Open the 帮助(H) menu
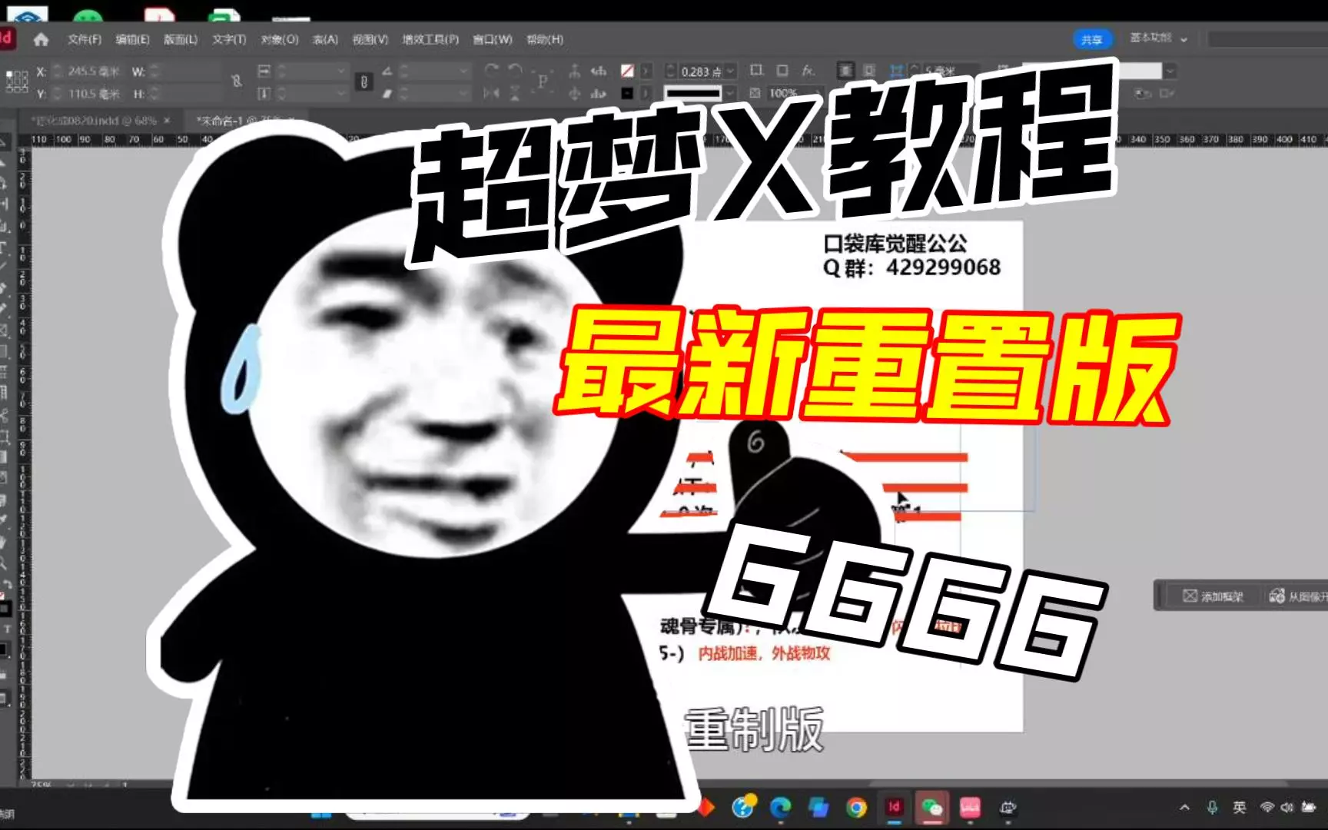This screenshot has width=1328, height=830. (545, 39)
